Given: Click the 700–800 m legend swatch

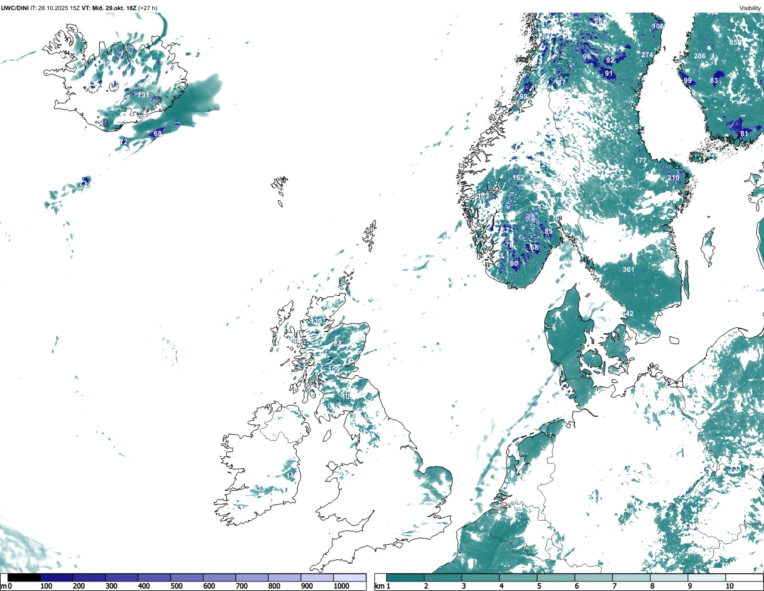Looking at the screenshot, I should 252,577.
